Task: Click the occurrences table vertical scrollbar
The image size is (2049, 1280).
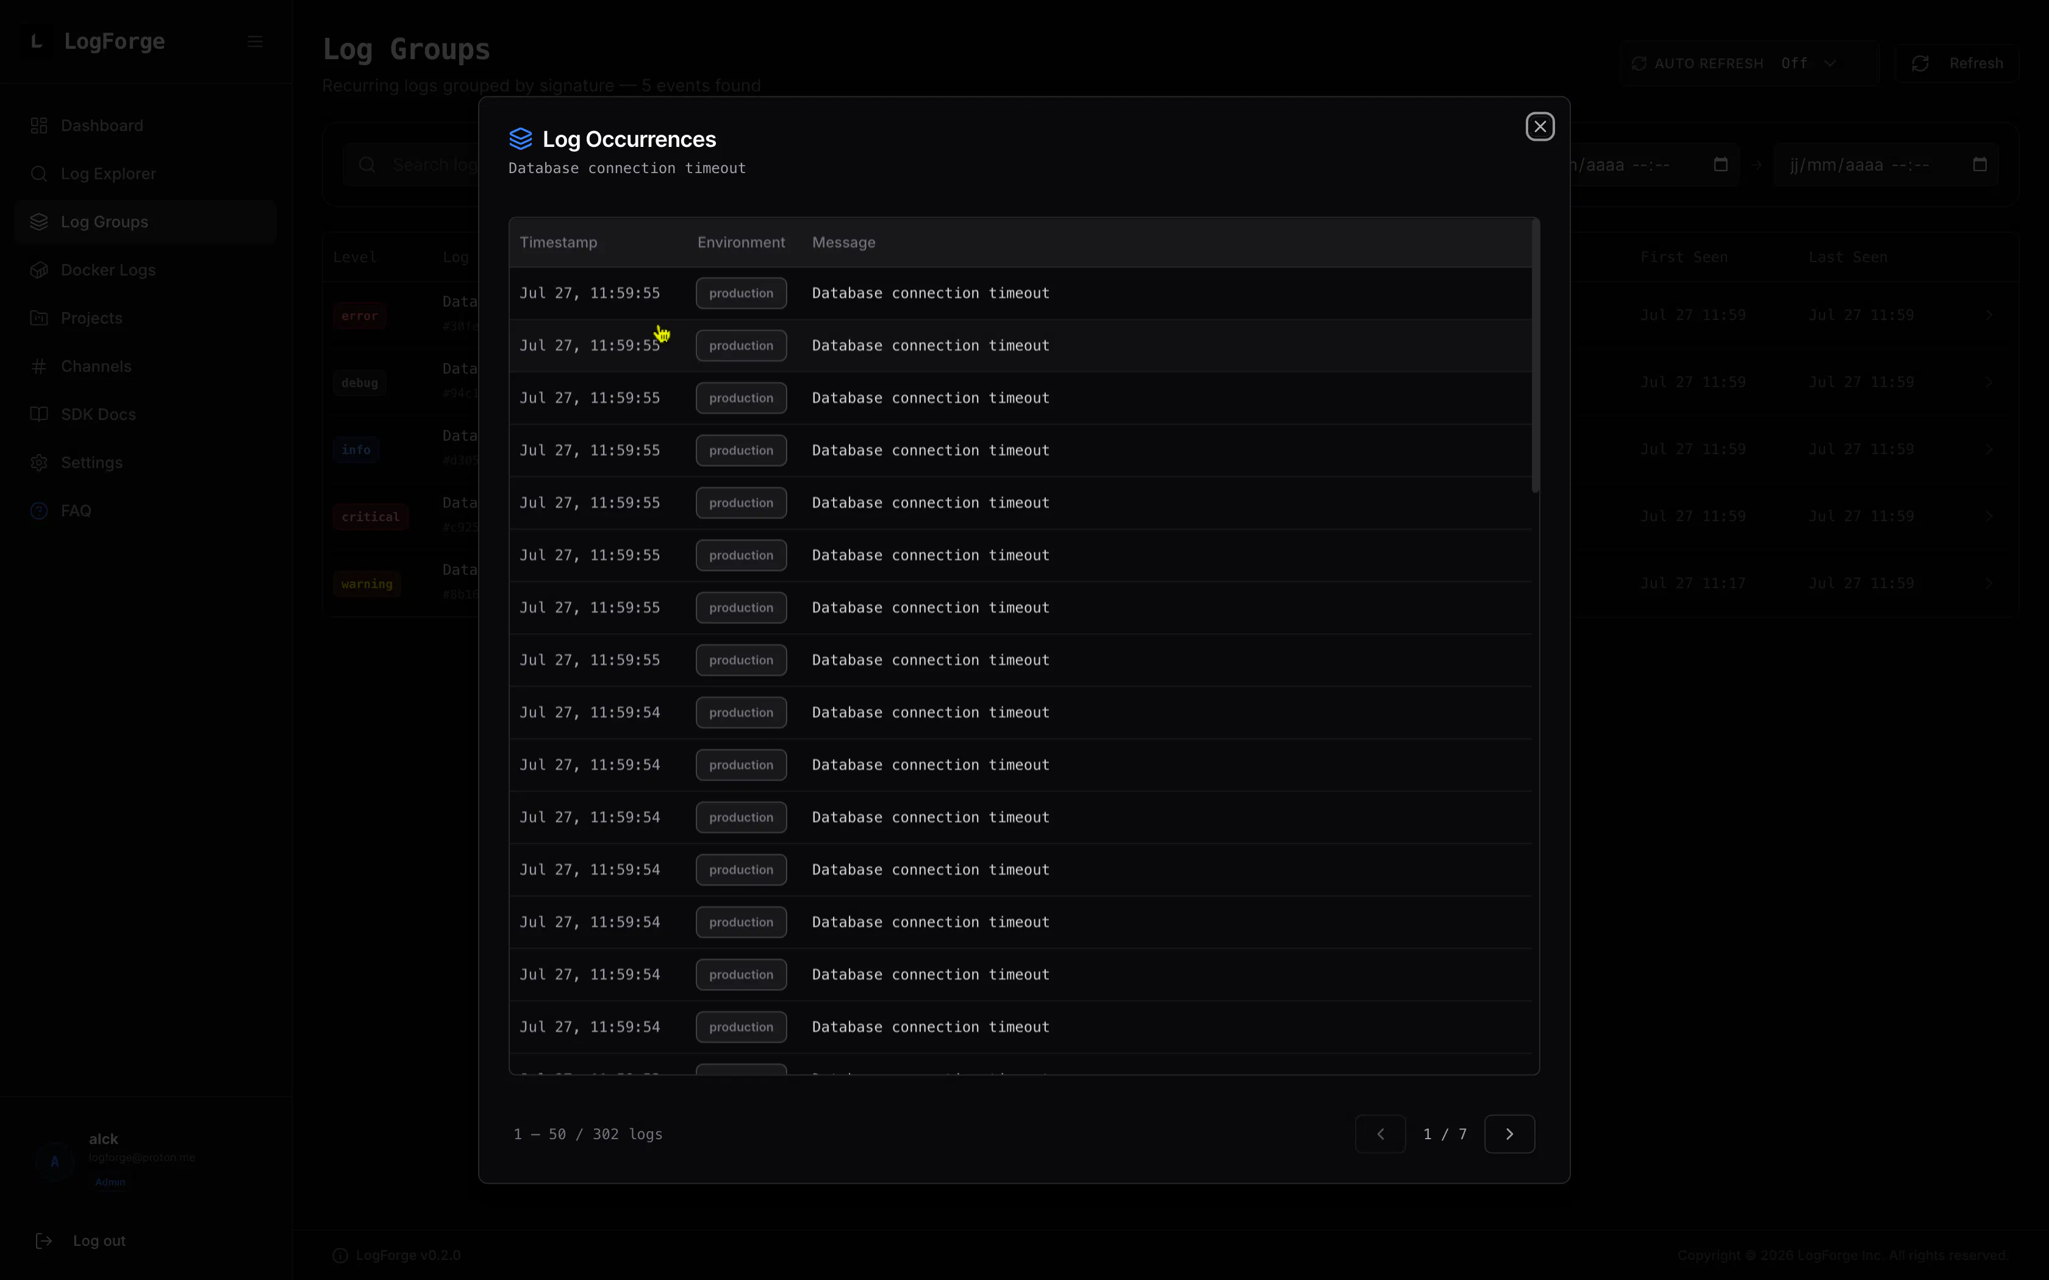Action: [x=1535, y=355]
